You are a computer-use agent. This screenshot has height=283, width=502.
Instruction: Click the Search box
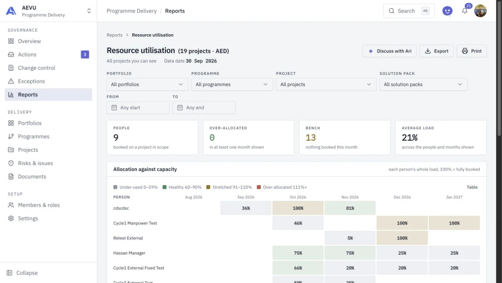pyautogui.click(x=409, y=11)
